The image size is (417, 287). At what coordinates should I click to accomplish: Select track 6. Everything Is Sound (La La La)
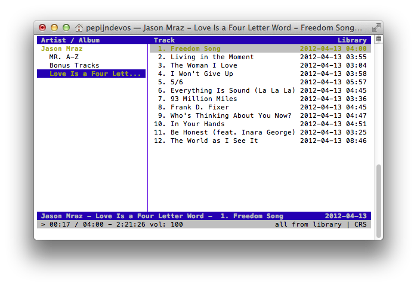pos(260,91)
